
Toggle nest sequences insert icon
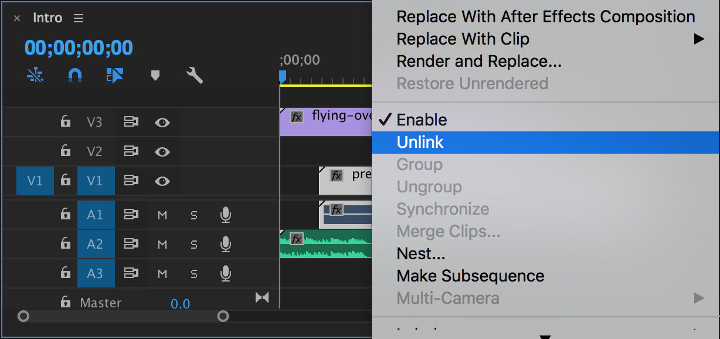pyautogui.click(x=35, y=75)
